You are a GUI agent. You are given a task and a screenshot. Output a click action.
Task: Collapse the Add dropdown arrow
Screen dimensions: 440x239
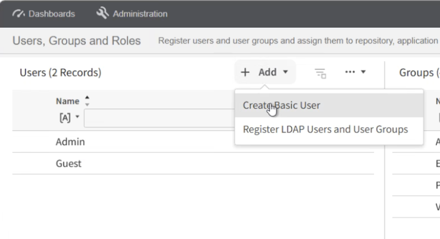pos(285,72)
